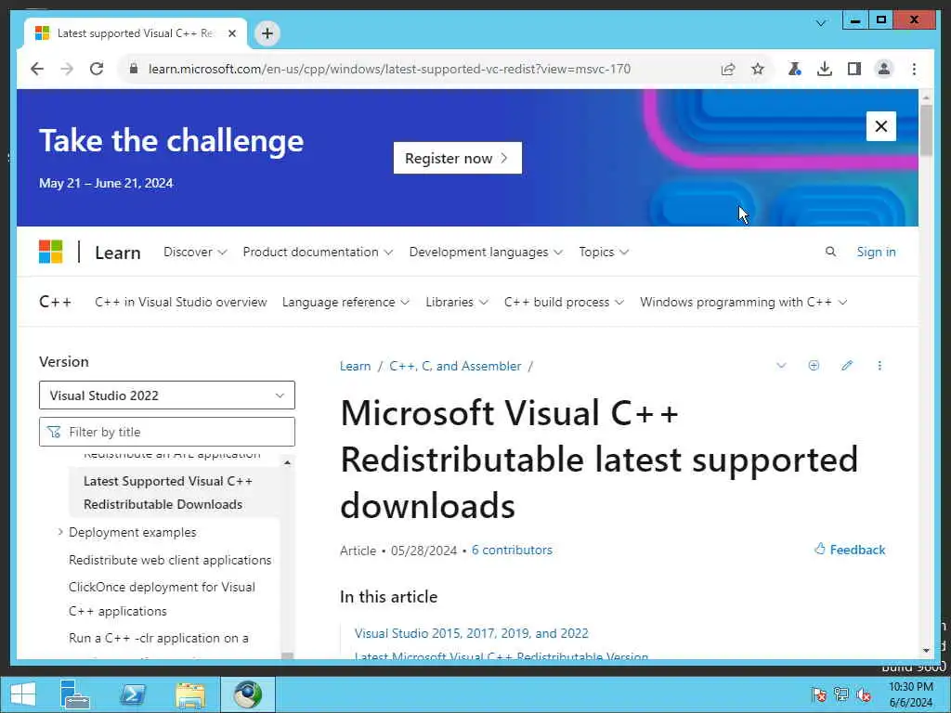Click the Filter by title field
951x713 pixels.
(167, 432)
